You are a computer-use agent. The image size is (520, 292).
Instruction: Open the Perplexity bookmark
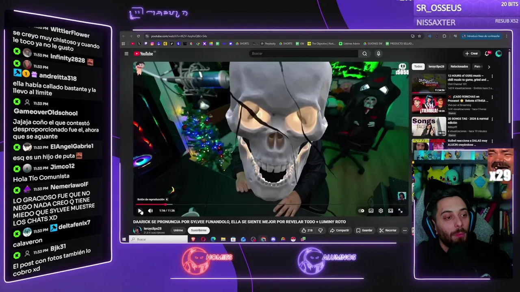268,43
